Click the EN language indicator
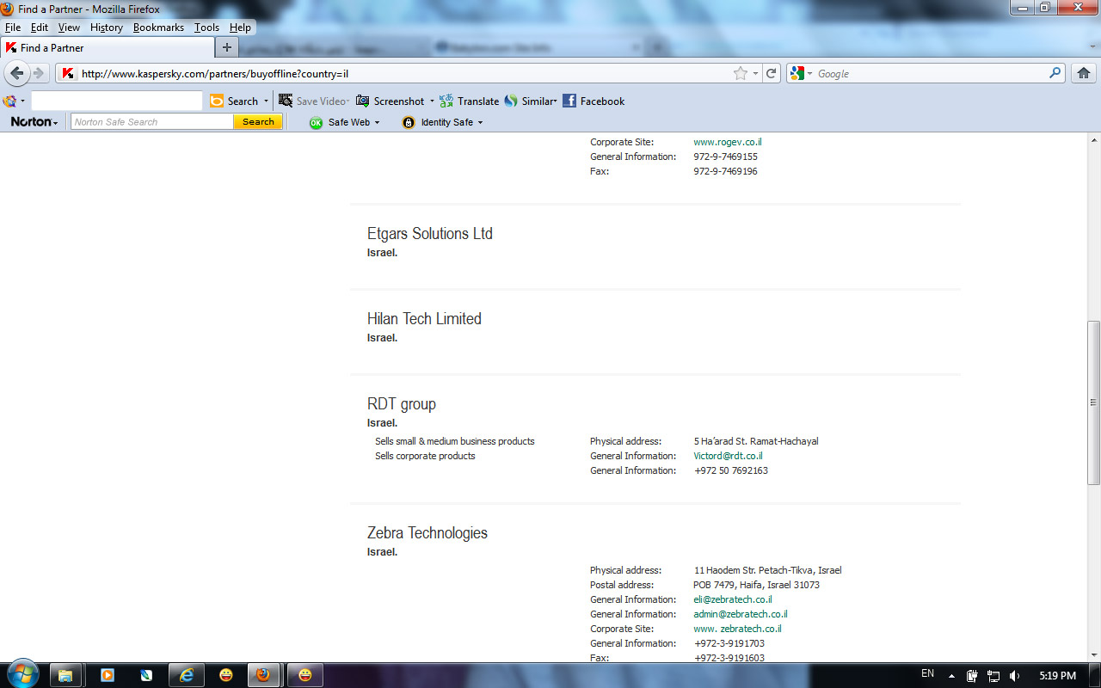The image size is (1101, 688). point(927,674)
